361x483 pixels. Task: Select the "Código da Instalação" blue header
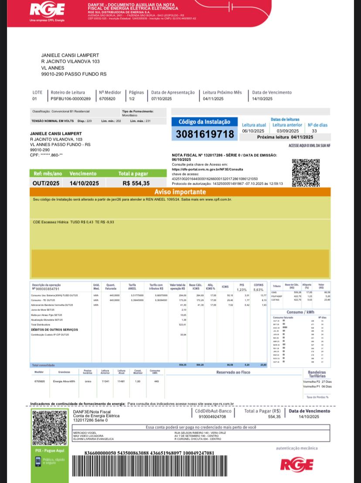204,122
